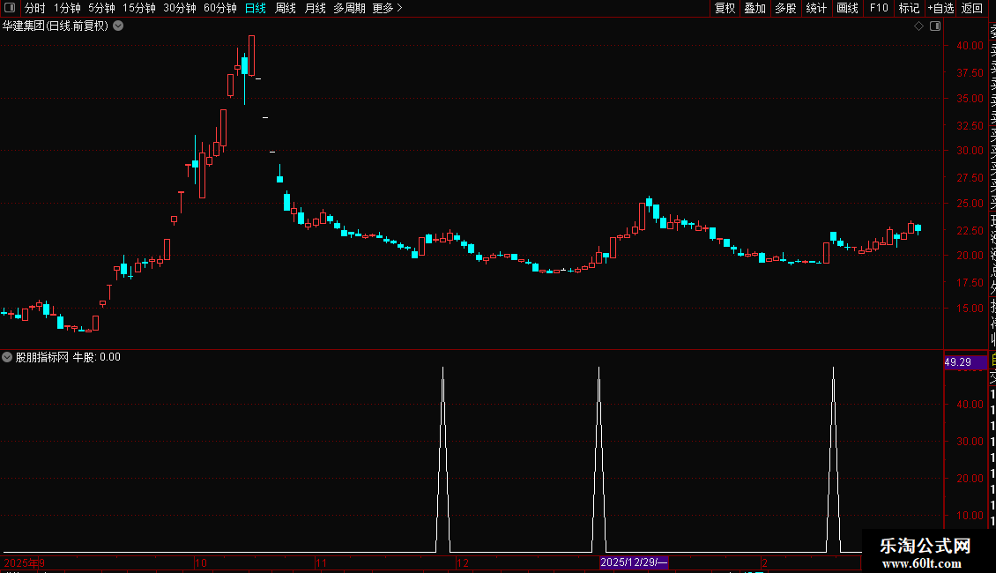Screen dimensions: 996x573
Task: Toggle the panel layout icon above price axis
Action: [935, 26]
